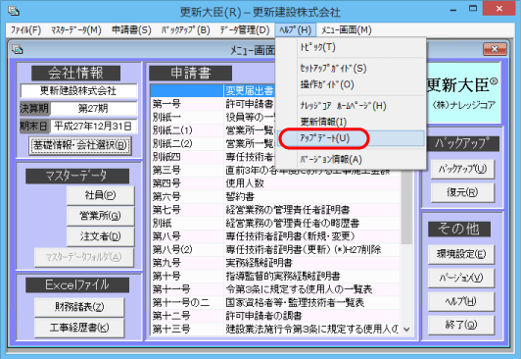Select 第八号 専任技術者証明書(新規・変更) row
This screenshot has height=359, width=521.
tap(276, 236)
